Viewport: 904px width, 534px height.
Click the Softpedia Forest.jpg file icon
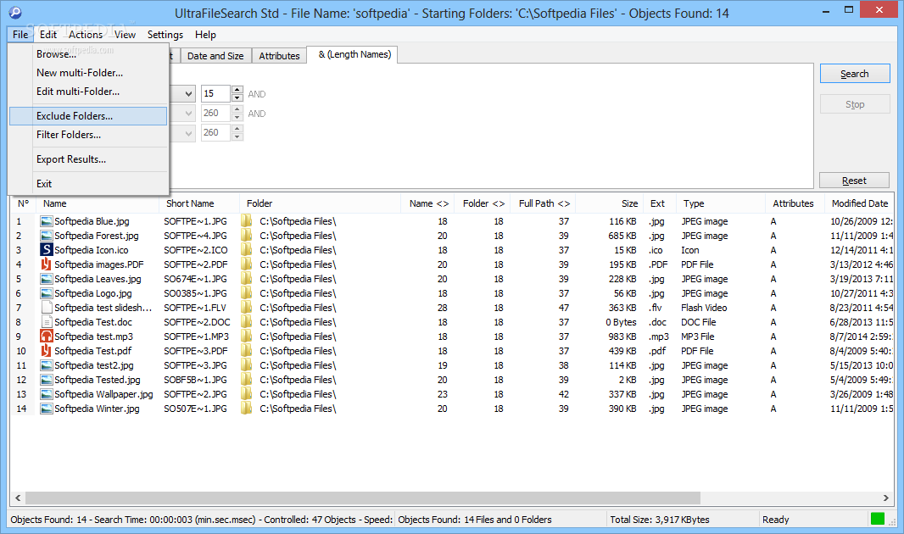pyautogui.click(x=46, y=236)
